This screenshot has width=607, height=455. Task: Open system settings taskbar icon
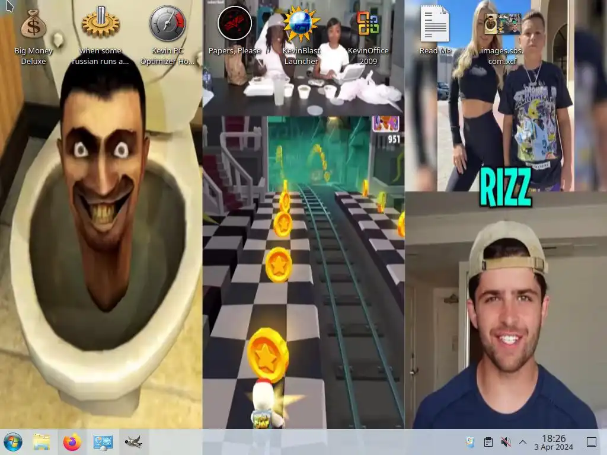[103, 442]
